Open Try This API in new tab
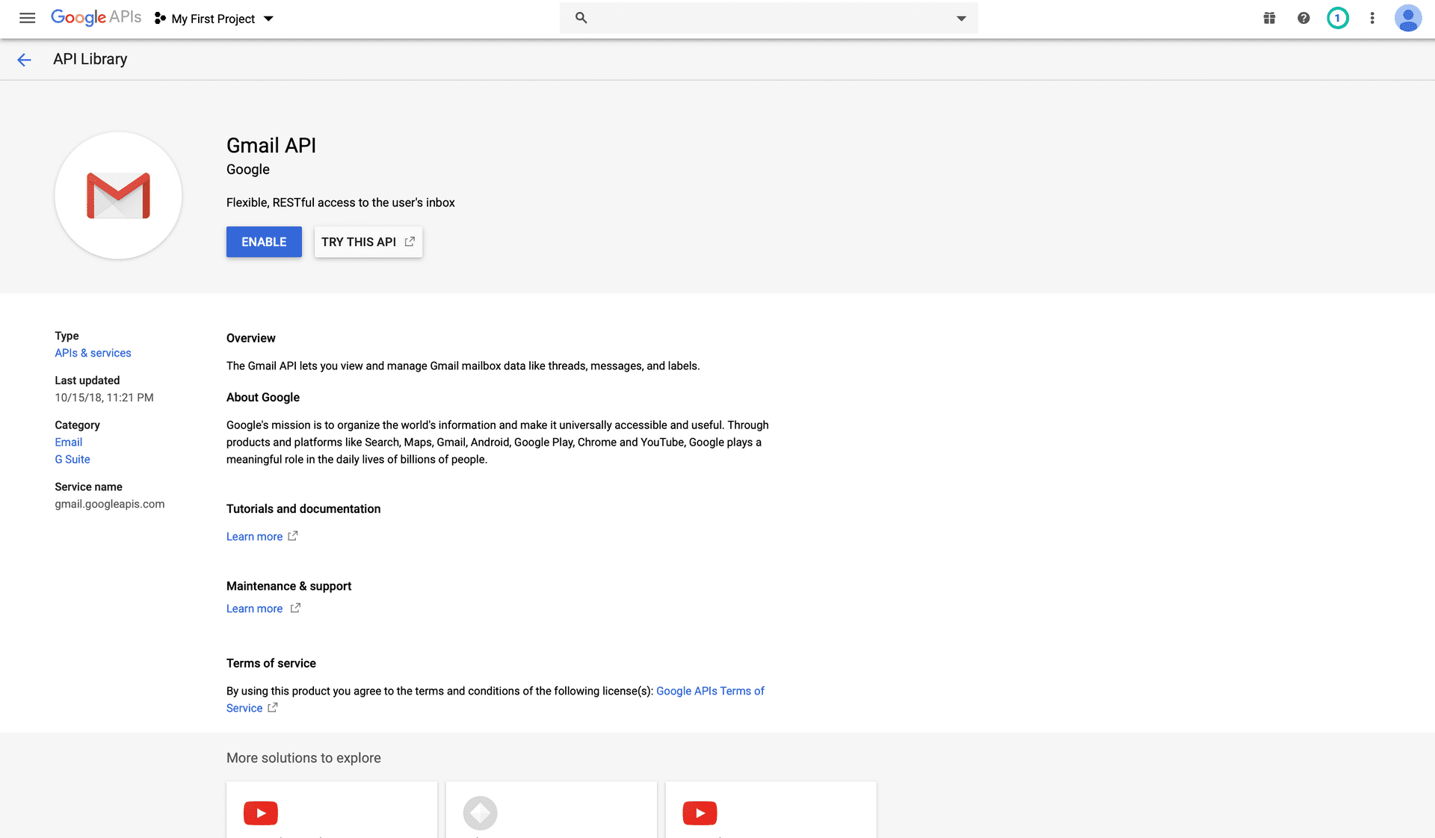Screen dimensions: 1435x838 (x=368, y=241)
